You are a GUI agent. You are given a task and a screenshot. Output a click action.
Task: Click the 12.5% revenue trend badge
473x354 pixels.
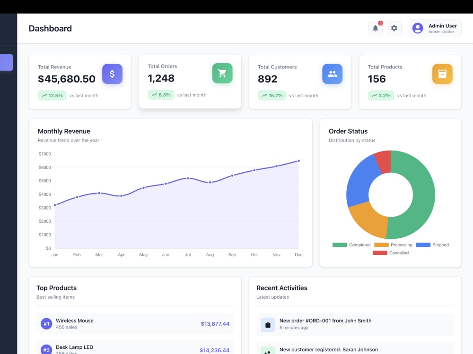click(52, 95)
